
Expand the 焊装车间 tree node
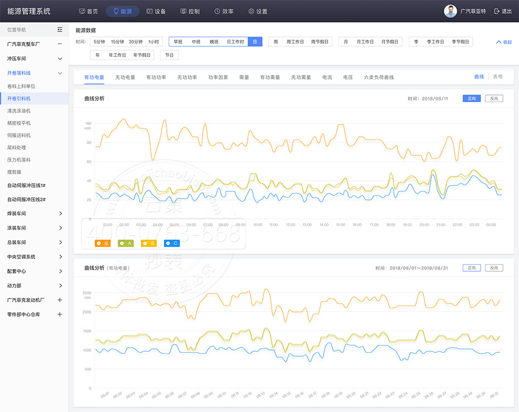(60, 214)
